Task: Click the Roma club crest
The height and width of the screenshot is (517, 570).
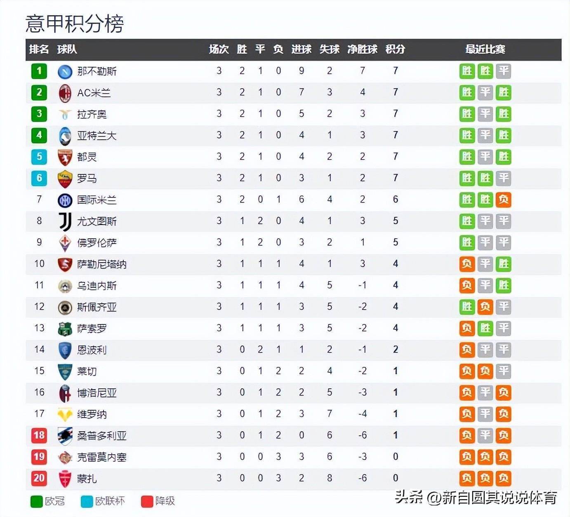Action: [x=65, y=179]
